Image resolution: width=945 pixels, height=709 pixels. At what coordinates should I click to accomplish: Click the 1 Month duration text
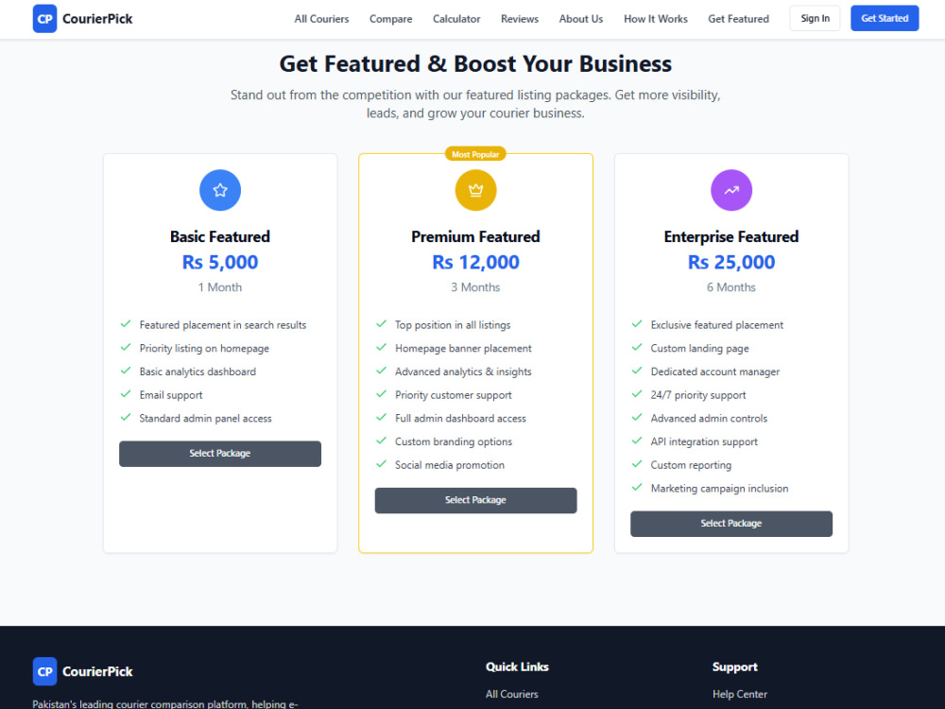pos(220,287)
